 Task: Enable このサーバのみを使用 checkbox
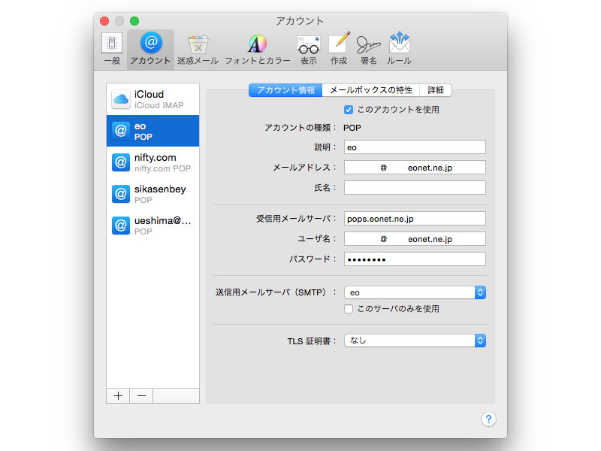[349, 309]
